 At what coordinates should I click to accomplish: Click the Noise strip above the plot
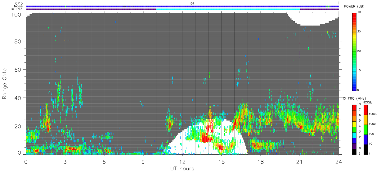(x=182, y=6)
